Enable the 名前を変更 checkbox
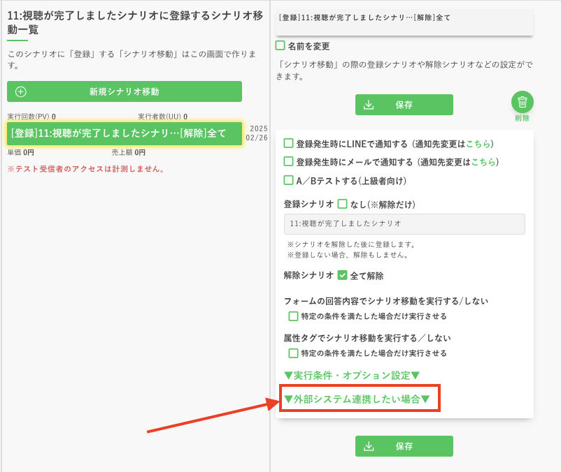561x472 pixels. [280, 45]
